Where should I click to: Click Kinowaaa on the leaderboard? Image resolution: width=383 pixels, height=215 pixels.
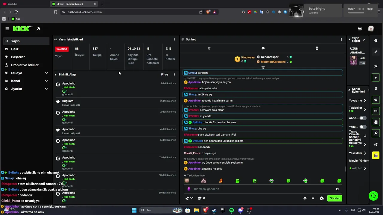tap(248, 57)
